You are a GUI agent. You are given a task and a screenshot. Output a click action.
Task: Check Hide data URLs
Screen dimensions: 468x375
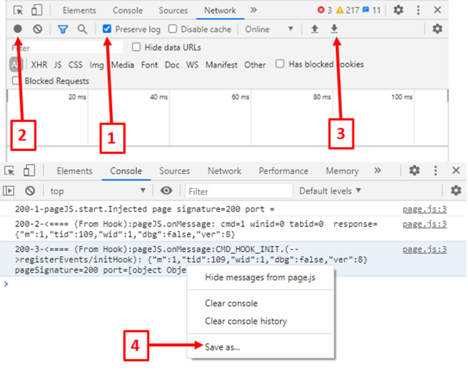coord(136,47)
